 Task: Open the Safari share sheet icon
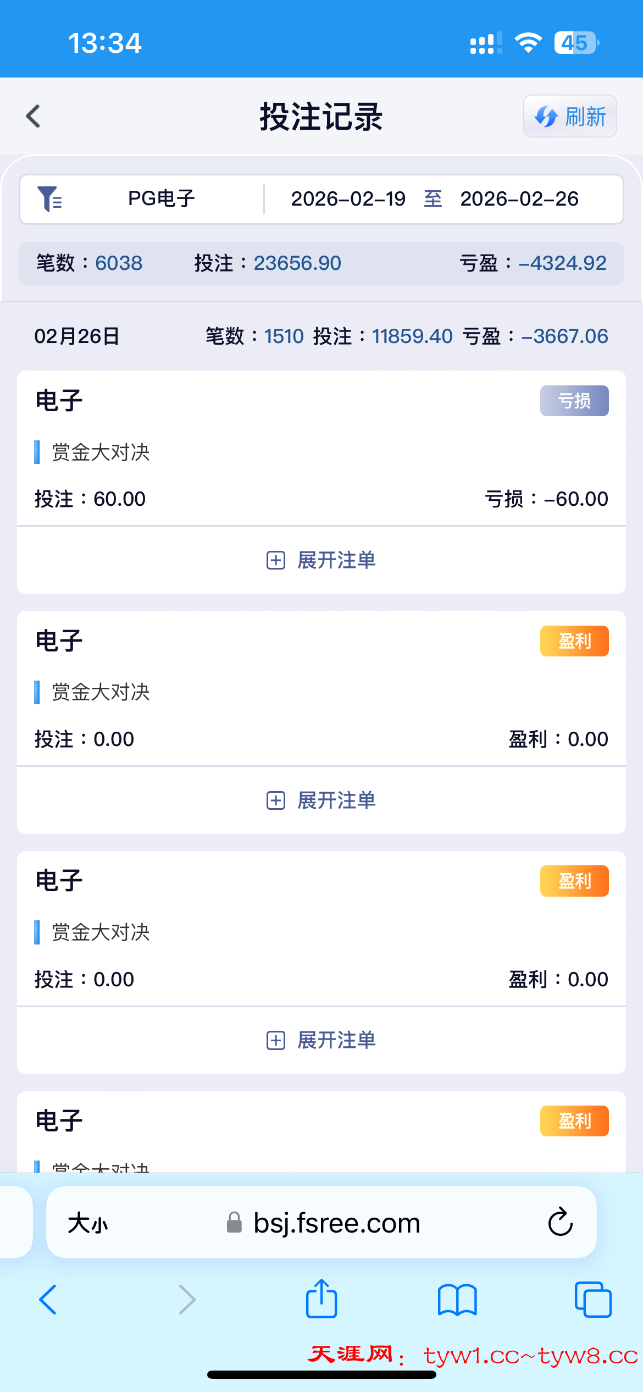point(321,1299)
